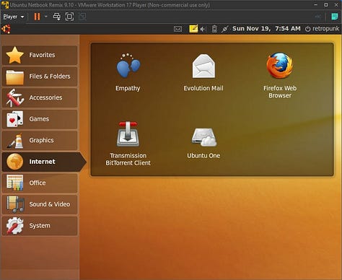Screen dimensions: 342x280
Task: Open the mail envelope indicator
Action: point(177,29)
